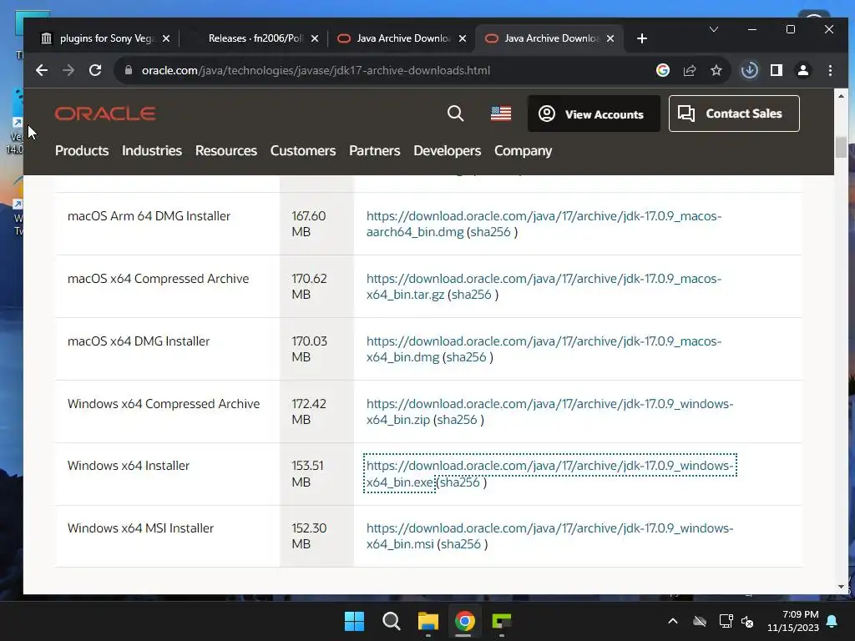Download the Windows x64 zip archive link
855x641 pixels.
coord(549,411)
